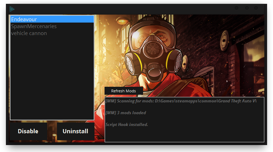Select the SpawnMercenaries mod entry
273x152 pixels.
tap(52, 26)
